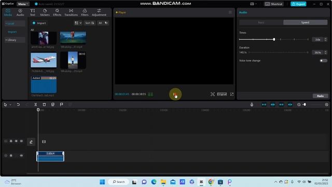The height and width of the screenshot is (187, 332).
Task: Open the Filters tab
Action: (85, 12)
